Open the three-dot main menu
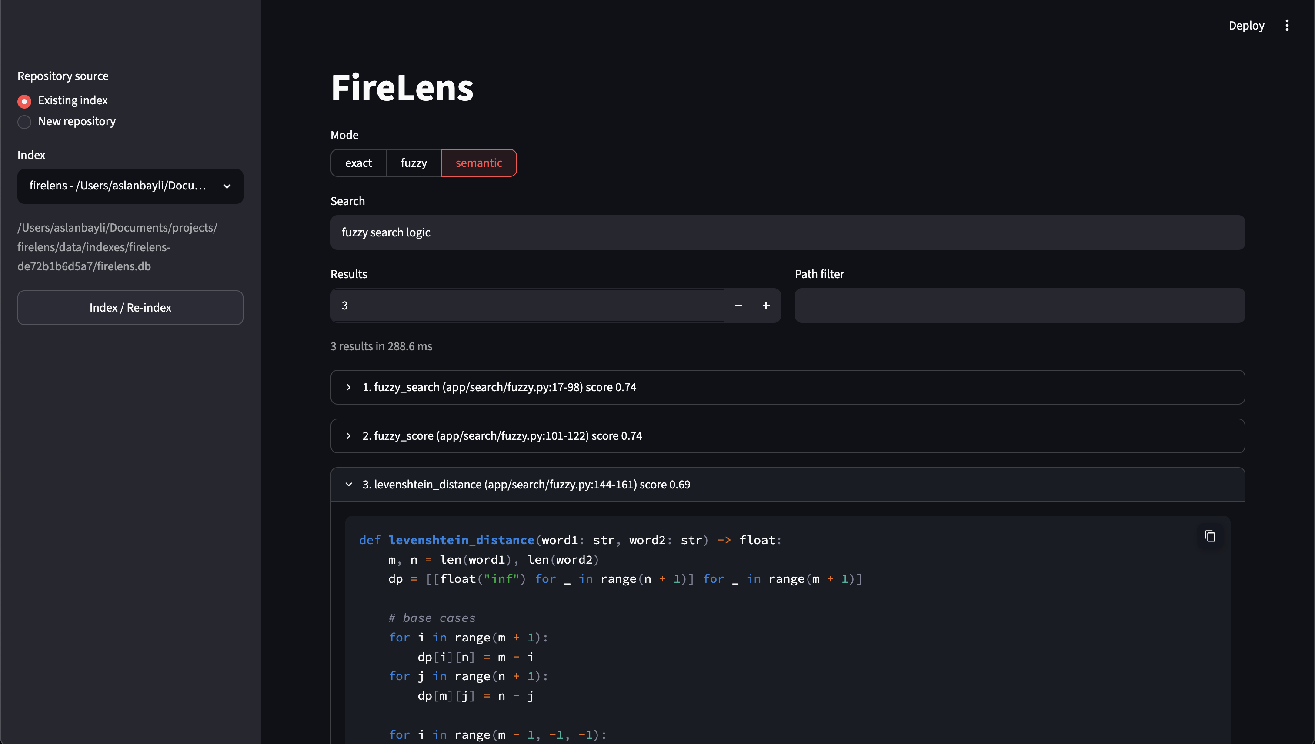This screenshot has height=744, width=1315. coord(1287,26)
